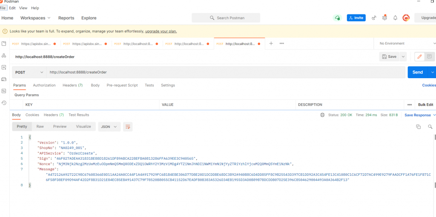This screenshot has height=217, width=436.
Task: Show the Test Results tab
Action: 79,115
